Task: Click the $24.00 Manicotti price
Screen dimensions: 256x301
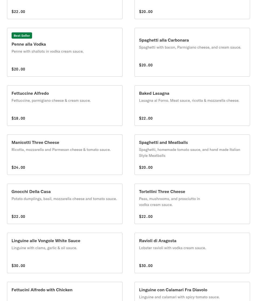Action: pyautogui.click(x=18, y=167)
